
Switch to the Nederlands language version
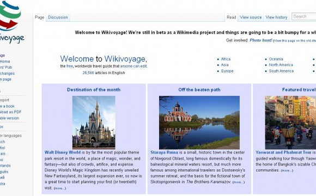(x=5, y=166)
